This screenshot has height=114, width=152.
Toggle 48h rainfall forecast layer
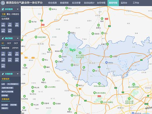click(x=17, y=60)
